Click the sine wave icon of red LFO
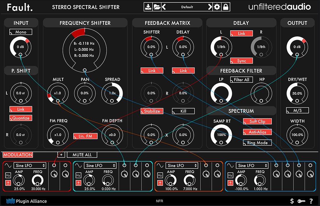The height and width of the screenshot is (206, 320). (8, 165)
